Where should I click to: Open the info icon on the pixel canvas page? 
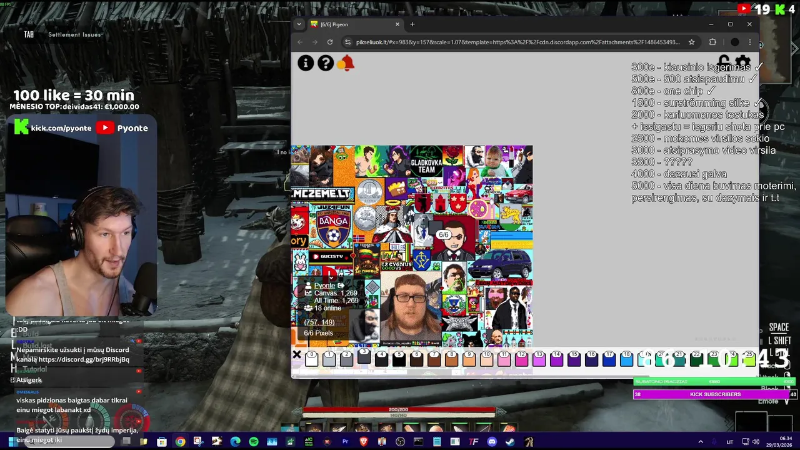coord(306,62)
